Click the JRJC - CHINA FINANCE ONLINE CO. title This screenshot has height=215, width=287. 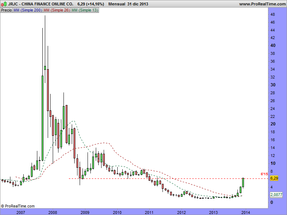[x=41, y=4]
